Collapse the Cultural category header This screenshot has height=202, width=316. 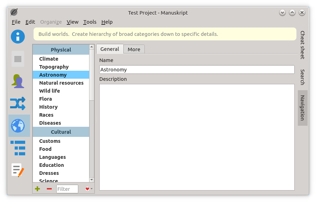point(61,132)
